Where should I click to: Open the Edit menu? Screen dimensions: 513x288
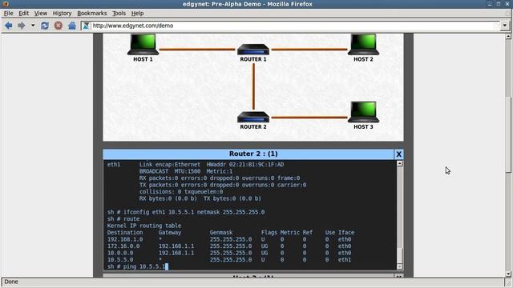(23, 14)
